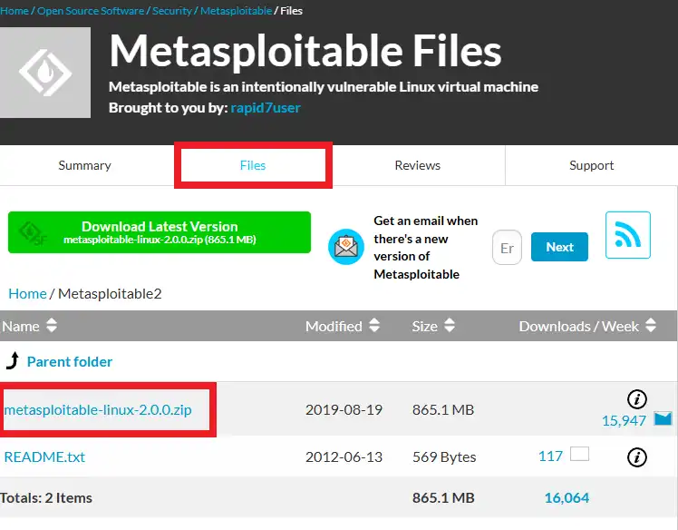
Task: Open the metasploitable-linux-2.0.0.zip file link
Action: pyautogui.click(x=98, y=410)
